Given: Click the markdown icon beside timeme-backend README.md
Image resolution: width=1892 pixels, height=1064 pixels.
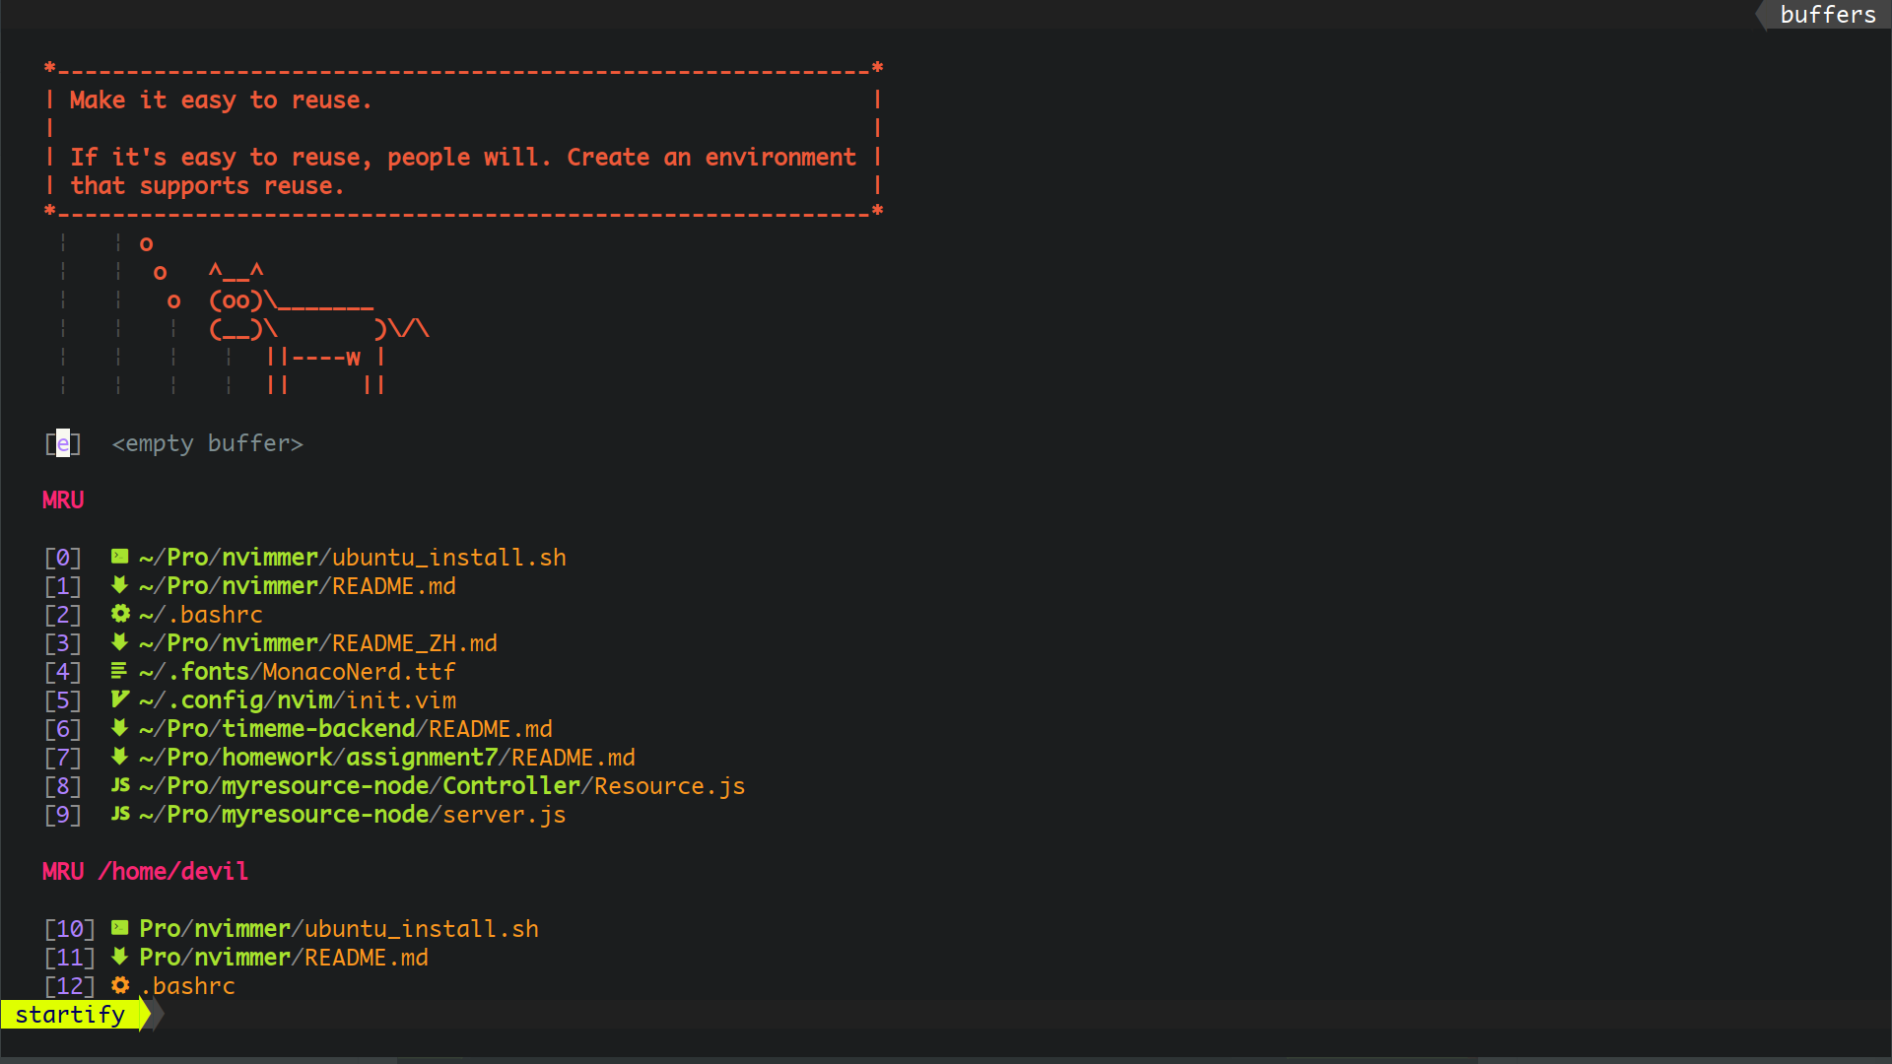Looking at the screenshot, I should [119, 728].
